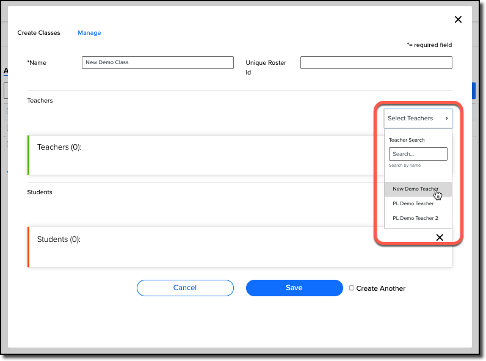Switch to the Manage tab
The width and height of the screenshot is (486, 361).
pos(89,32)
